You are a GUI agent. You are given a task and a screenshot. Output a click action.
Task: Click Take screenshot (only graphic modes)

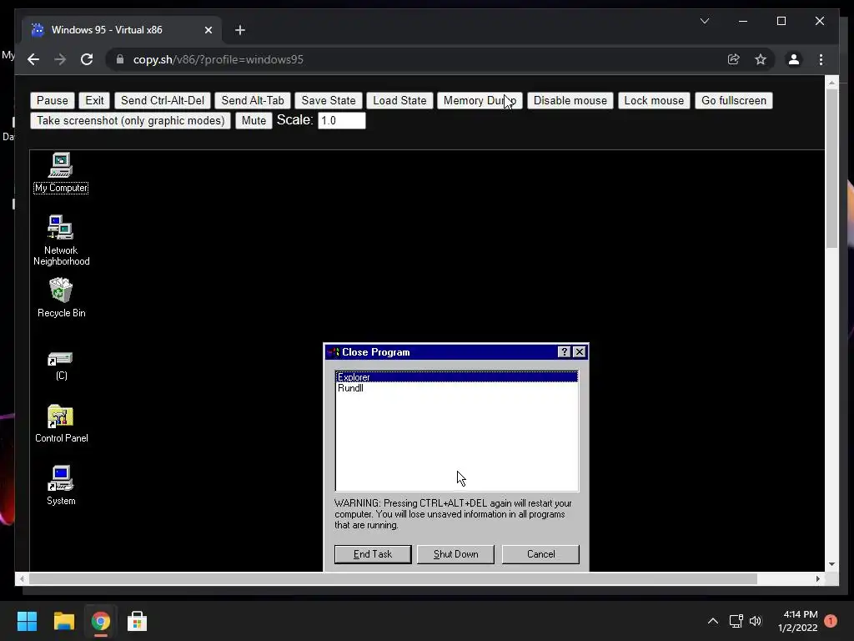coord(131,120)
